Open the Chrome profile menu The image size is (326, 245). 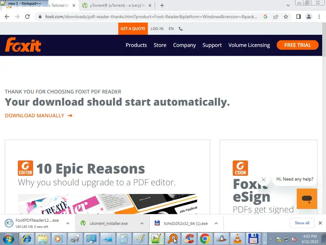(x=309, y=17)
